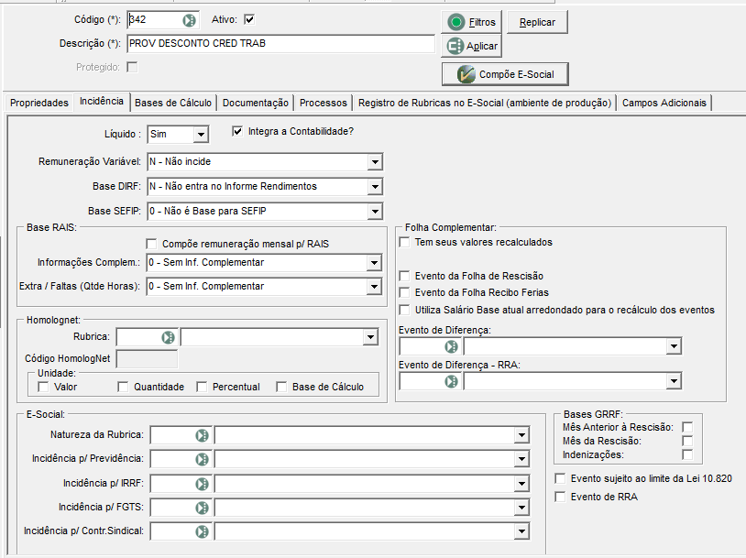746x558 pixels.
Task: Check Tem seus valores recalculados
Action: [404, 242]
